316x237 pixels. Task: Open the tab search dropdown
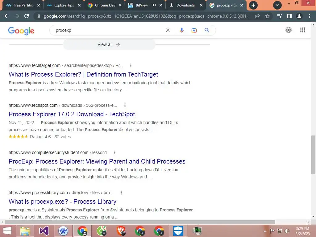[277, 5]
